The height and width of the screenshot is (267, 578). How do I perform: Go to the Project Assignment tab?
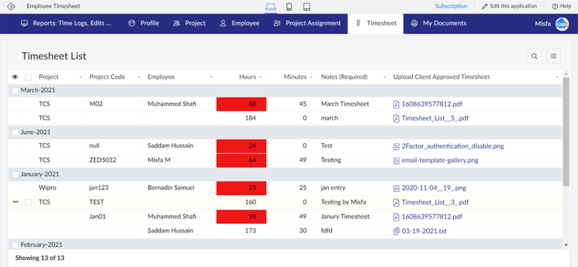pyautogui.click(x=307, y=24)
